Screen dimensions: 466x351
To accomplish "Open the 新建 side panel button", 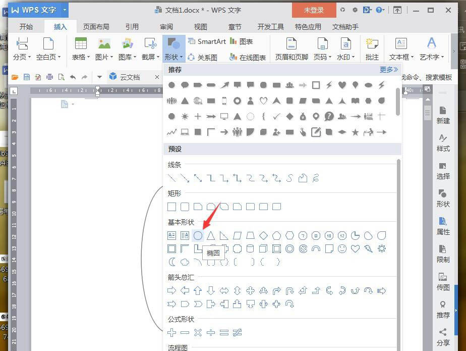I will click(x=443, y=115).
